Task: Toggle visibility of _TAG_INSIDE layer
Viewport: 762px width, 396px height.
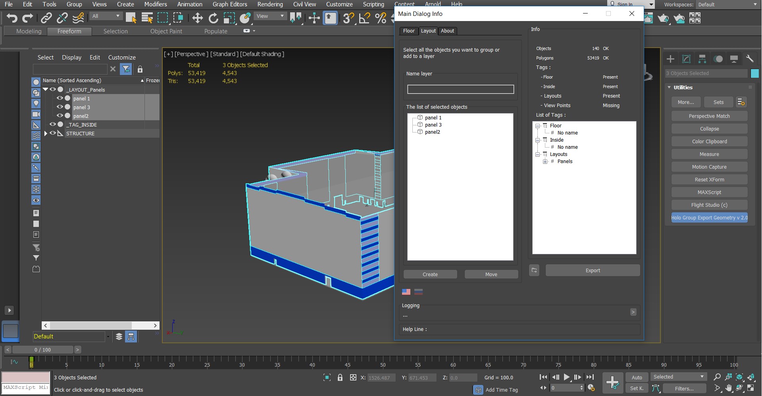Action: [52, 124]
